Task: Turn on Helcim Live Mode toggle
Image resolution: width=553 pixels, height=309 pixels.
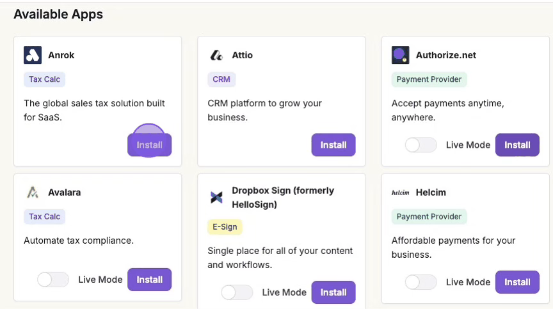Action: (x=421, y=282)
